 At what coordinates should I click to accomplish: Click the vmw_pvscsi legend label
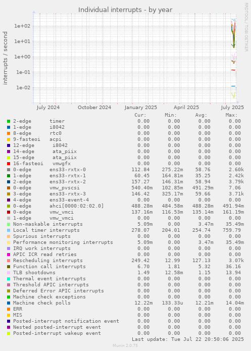65,188
